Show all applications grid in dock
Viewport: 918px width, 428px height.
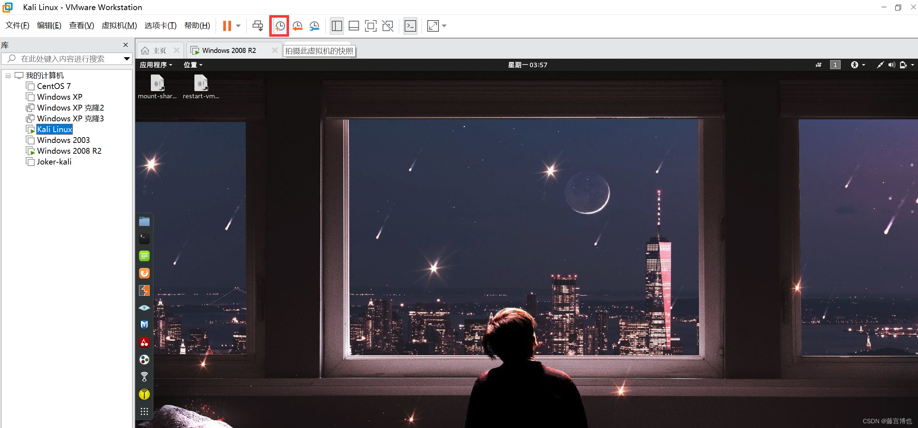[x=144, y=411]
